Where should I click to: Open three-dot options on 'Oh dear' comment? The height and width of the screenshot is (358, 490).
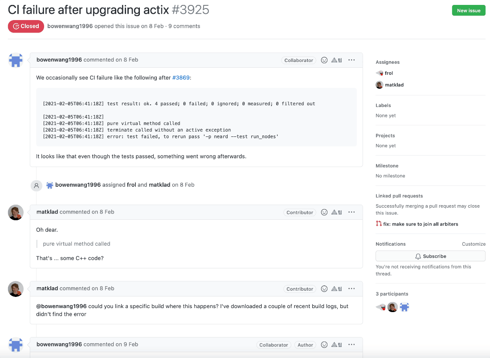pyautogui.click(x=351, y=212)
